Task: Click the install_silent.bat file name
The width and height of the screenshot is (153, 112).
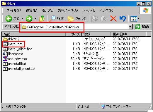Action: 20,49
